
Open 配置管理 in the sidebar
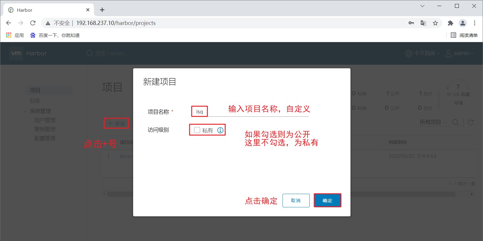pos(45,138)
